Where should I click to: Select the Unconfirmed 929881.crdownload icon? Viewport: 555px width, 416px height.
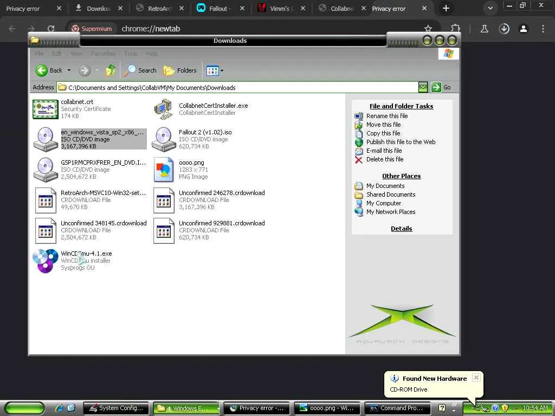pyautogui.click(x=164, y=231)
